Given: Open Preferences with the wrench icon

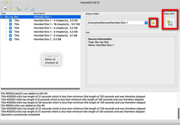Looking at the screenshot, I should pyautogui.click(x=26, y=8).
